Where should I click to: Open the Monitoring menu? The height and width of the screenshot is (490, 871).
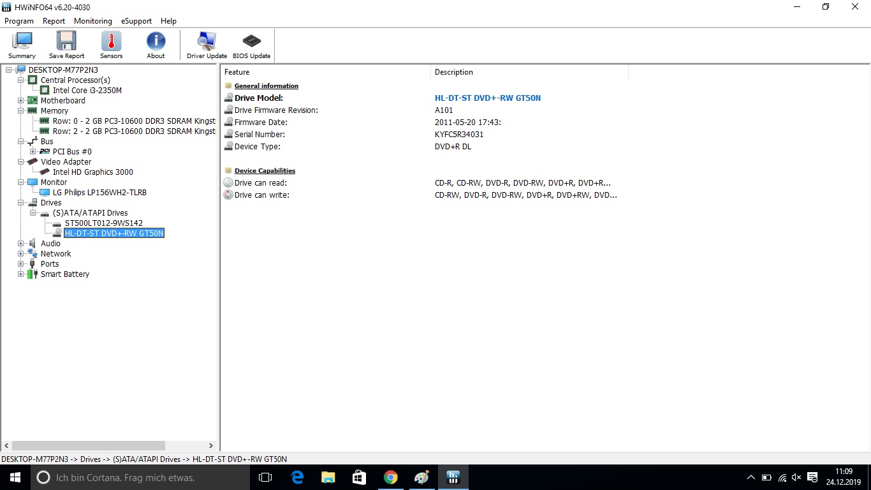(x=92, y=21)
